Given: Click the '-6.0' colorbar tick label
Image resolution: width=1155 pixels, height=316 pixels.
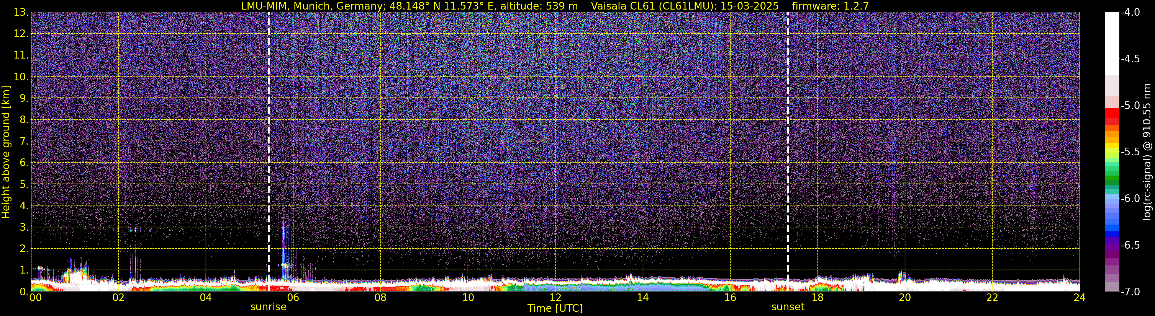Looking at the screenshot, I should 1130,199.
